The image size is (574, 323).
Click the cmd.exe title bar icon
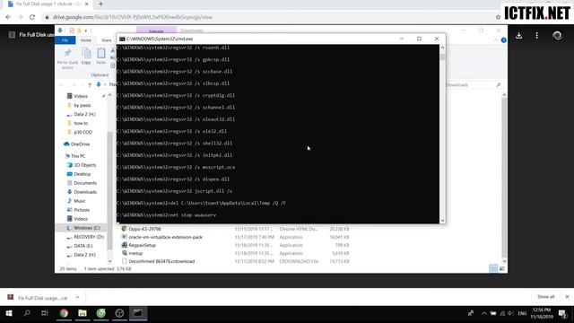[122, 39]
